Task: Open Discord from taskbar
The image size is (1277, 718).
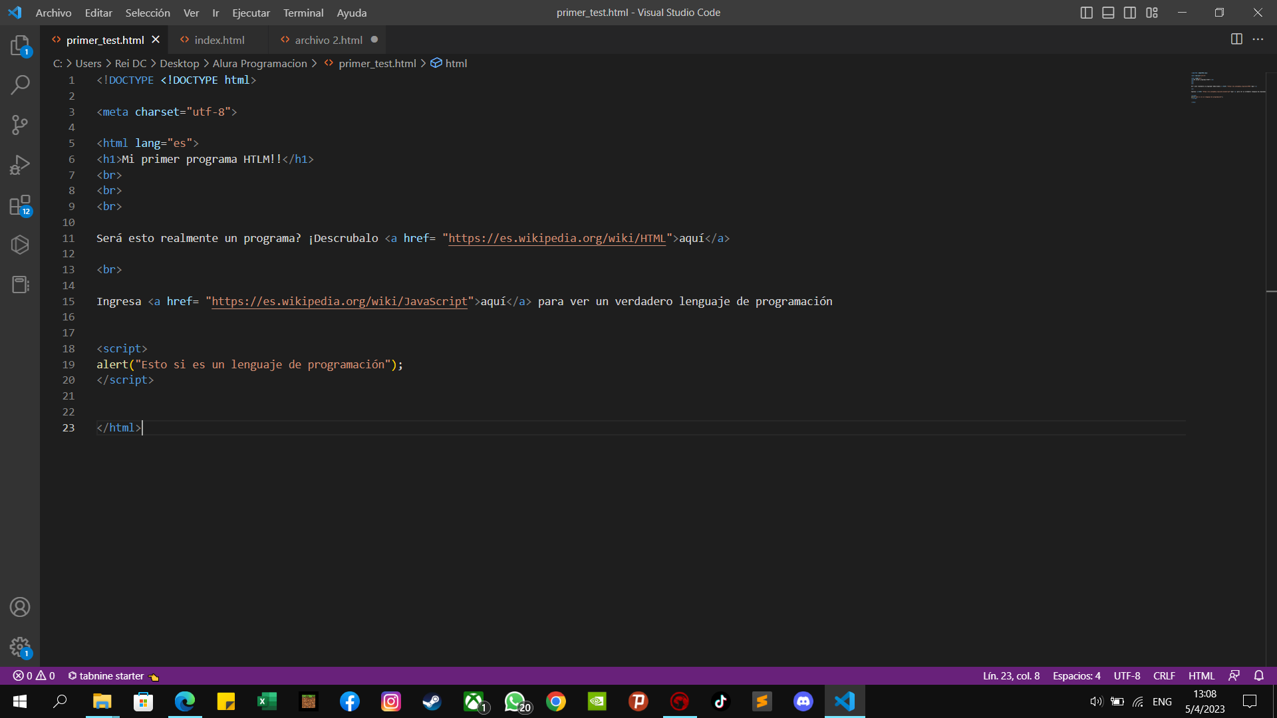Action: tap(803, 701)
